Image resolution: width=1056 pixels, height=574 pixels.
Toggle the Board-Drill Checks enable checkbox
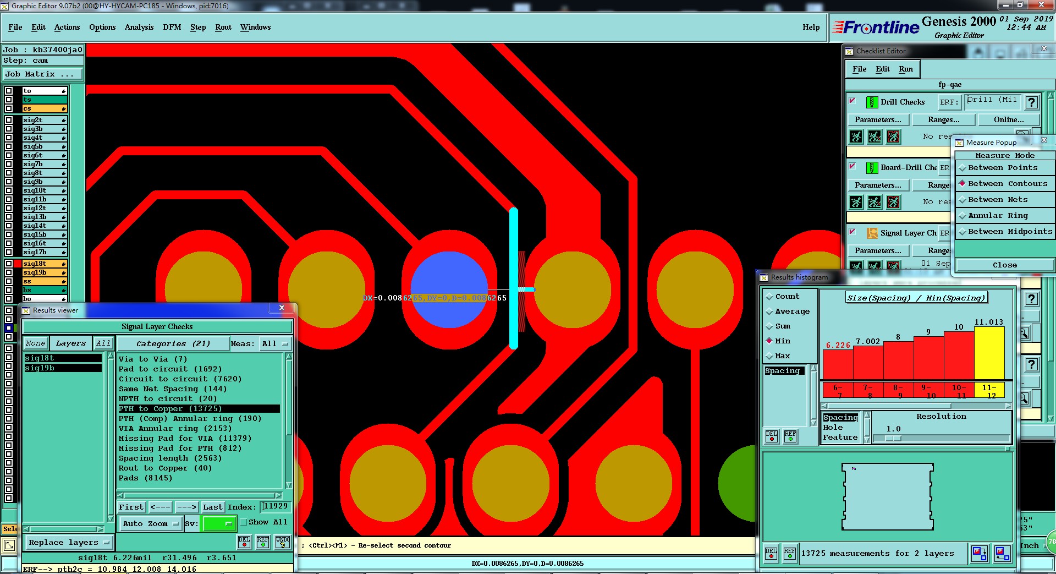click(x=853, y=166)
